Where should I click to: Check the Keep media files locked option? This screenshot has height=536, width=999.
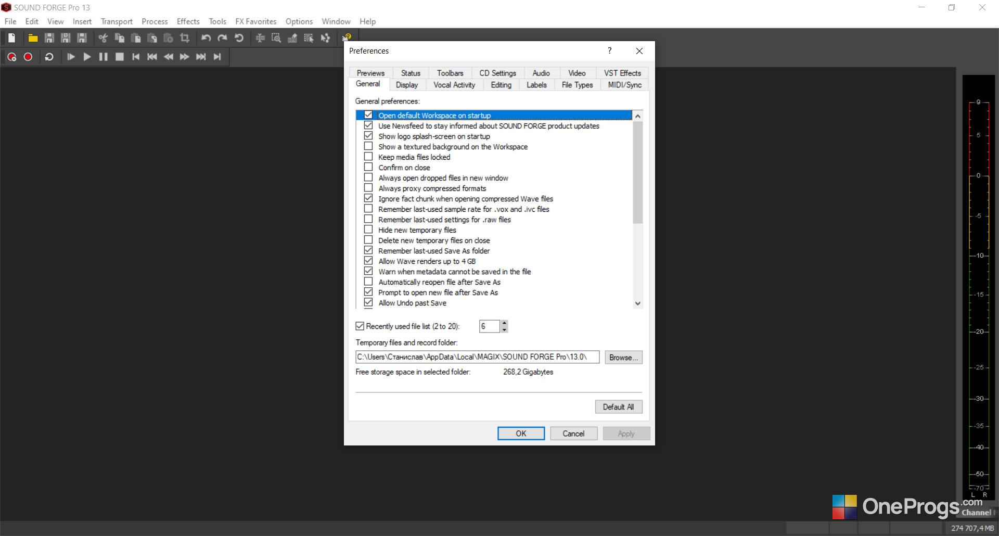(368, 157)
